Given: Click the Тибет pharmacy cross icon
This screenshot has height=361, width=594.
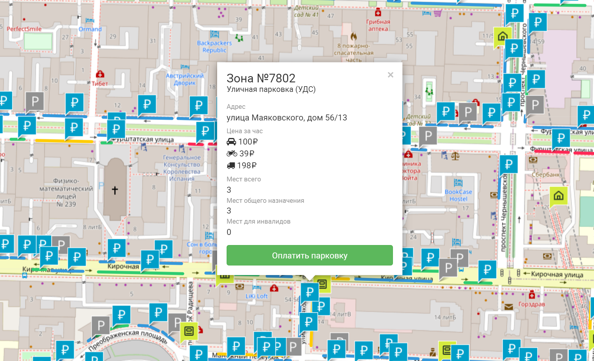Looking at the screenshot, I should point(100,73).
